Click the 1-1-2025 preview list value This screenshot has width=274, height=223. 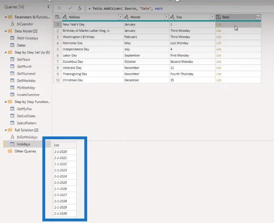click(x=65, y=183)
